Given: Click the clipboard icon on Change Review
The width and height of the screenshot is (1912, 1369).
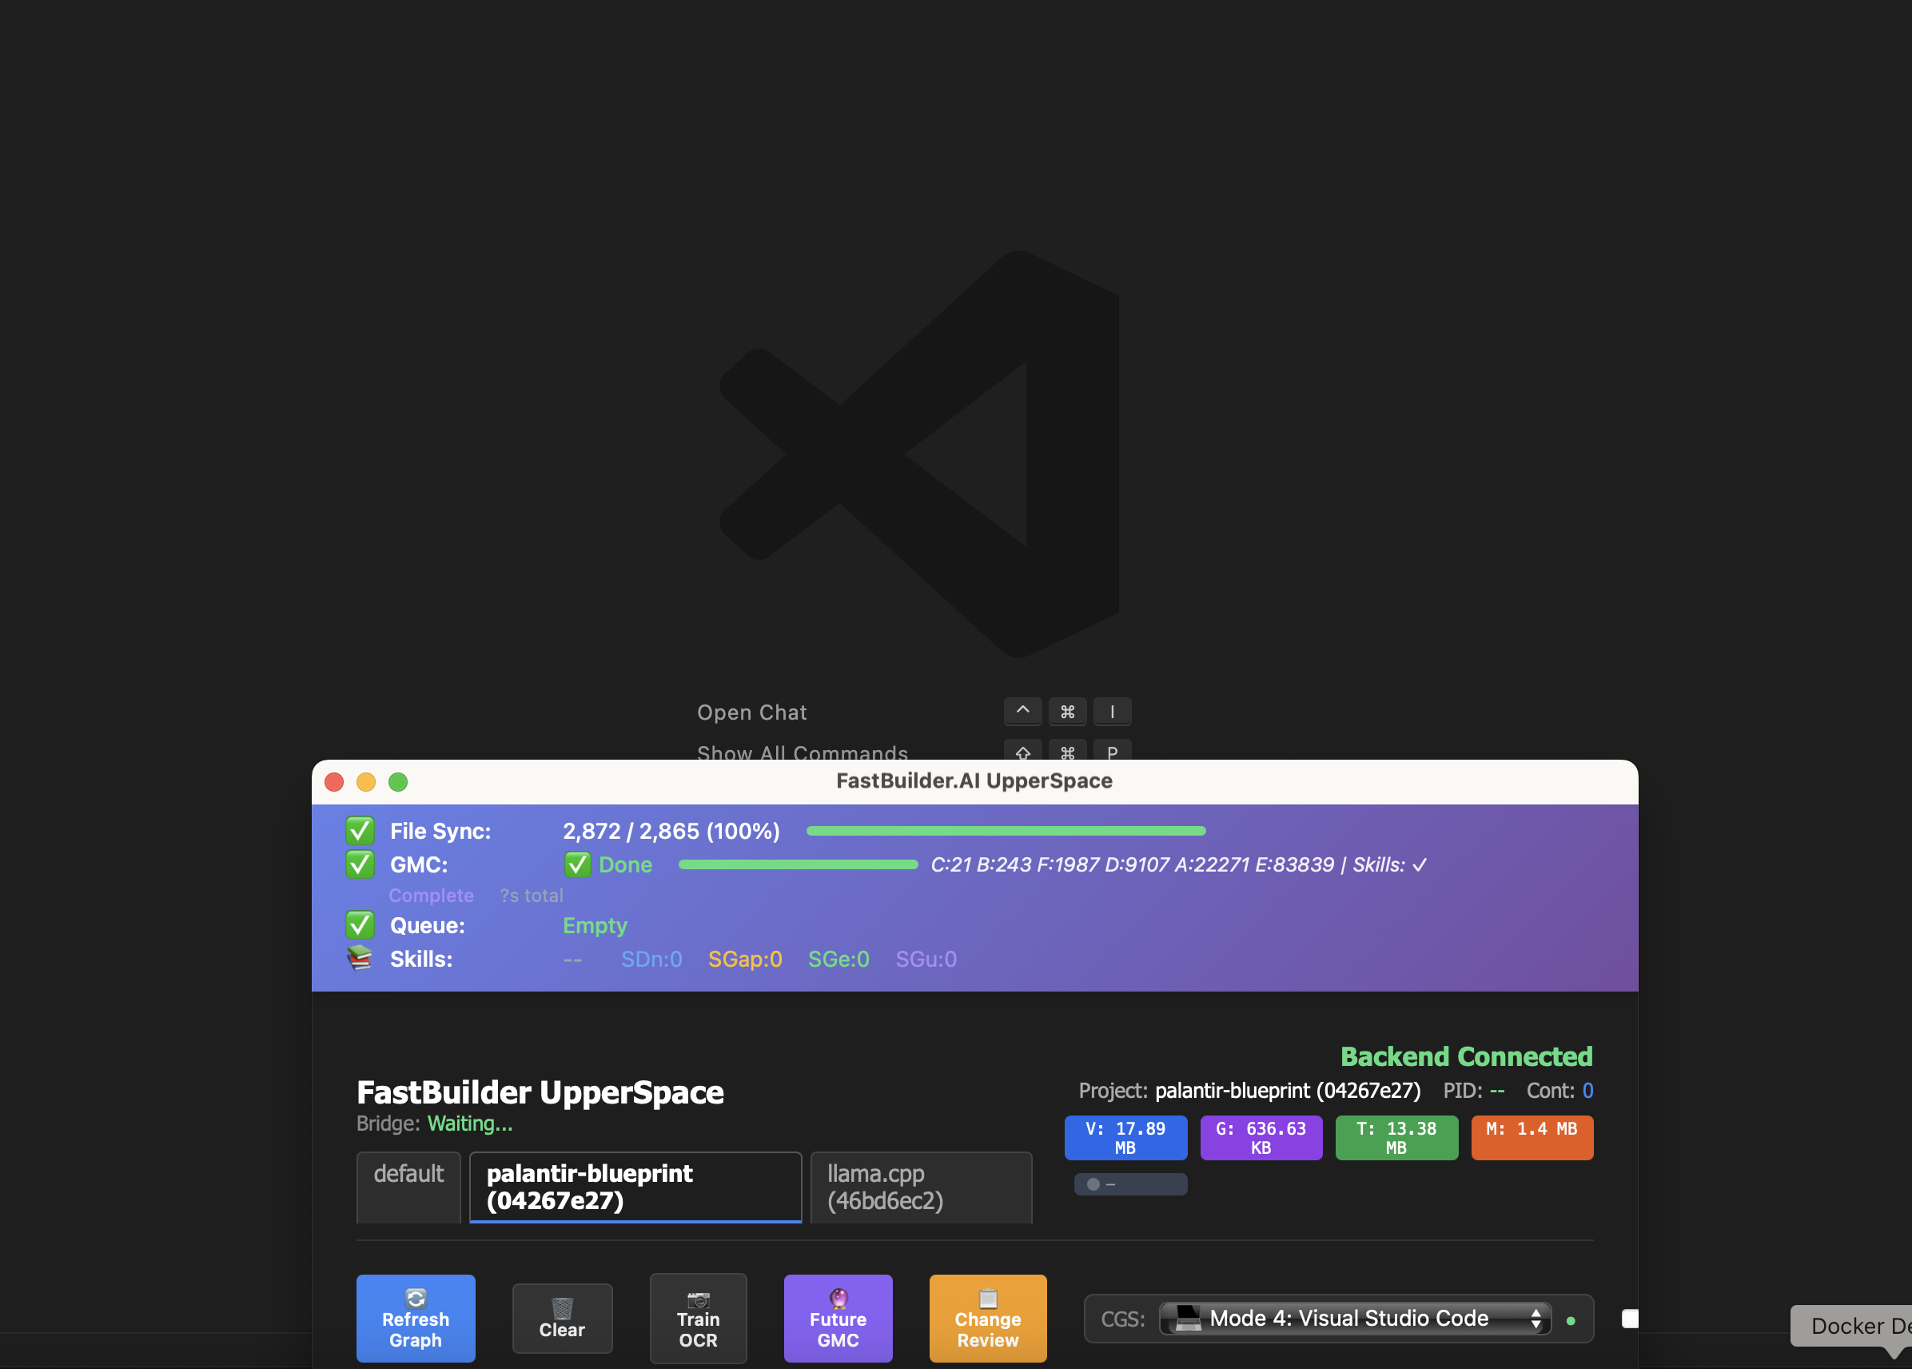Looking at the screenshot, I should (x=986, y=1299).
